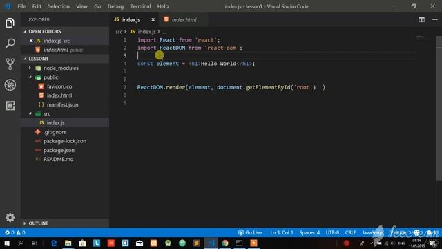Click the code minimap

pyautogui.click(x=423, y=37)
